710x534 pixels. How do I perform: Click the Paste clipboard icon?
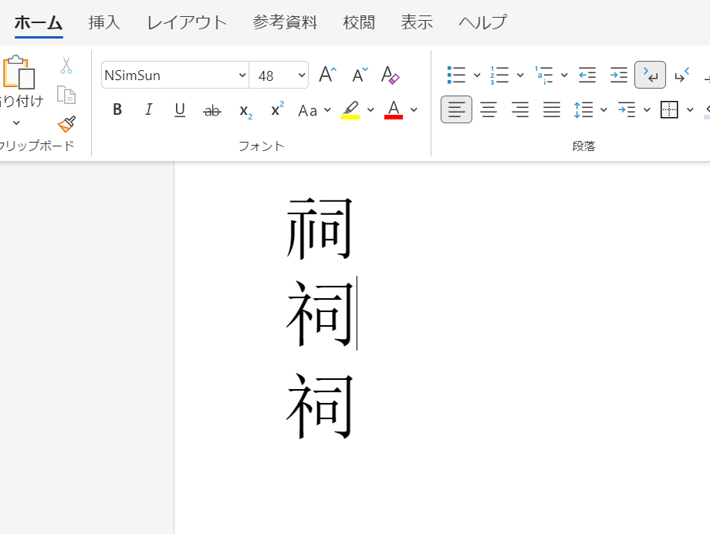coord(18,72)
